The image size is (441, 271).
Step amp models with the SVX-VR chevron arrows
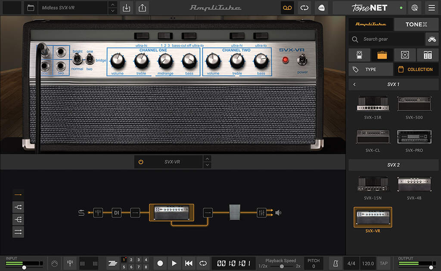(207, 162)
